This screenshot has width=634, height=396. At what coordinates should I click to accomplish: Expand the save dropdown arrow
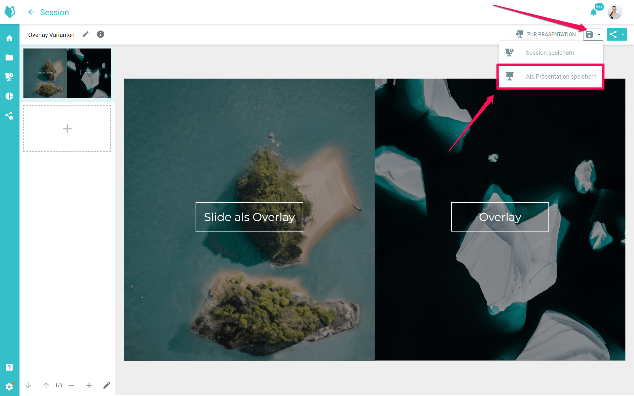coord(599,34)
